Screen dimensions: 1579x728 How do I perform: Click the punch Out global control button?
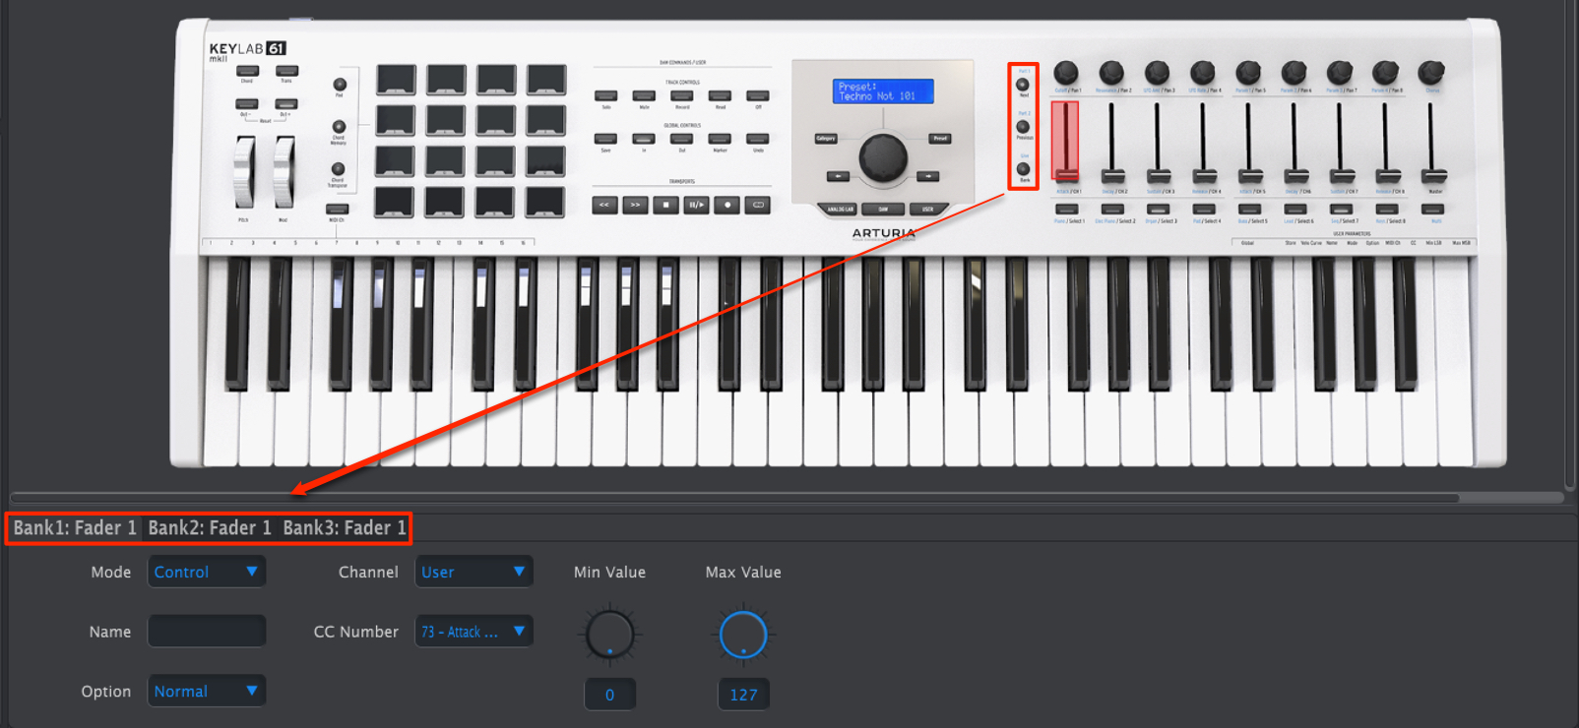point(682,139)
